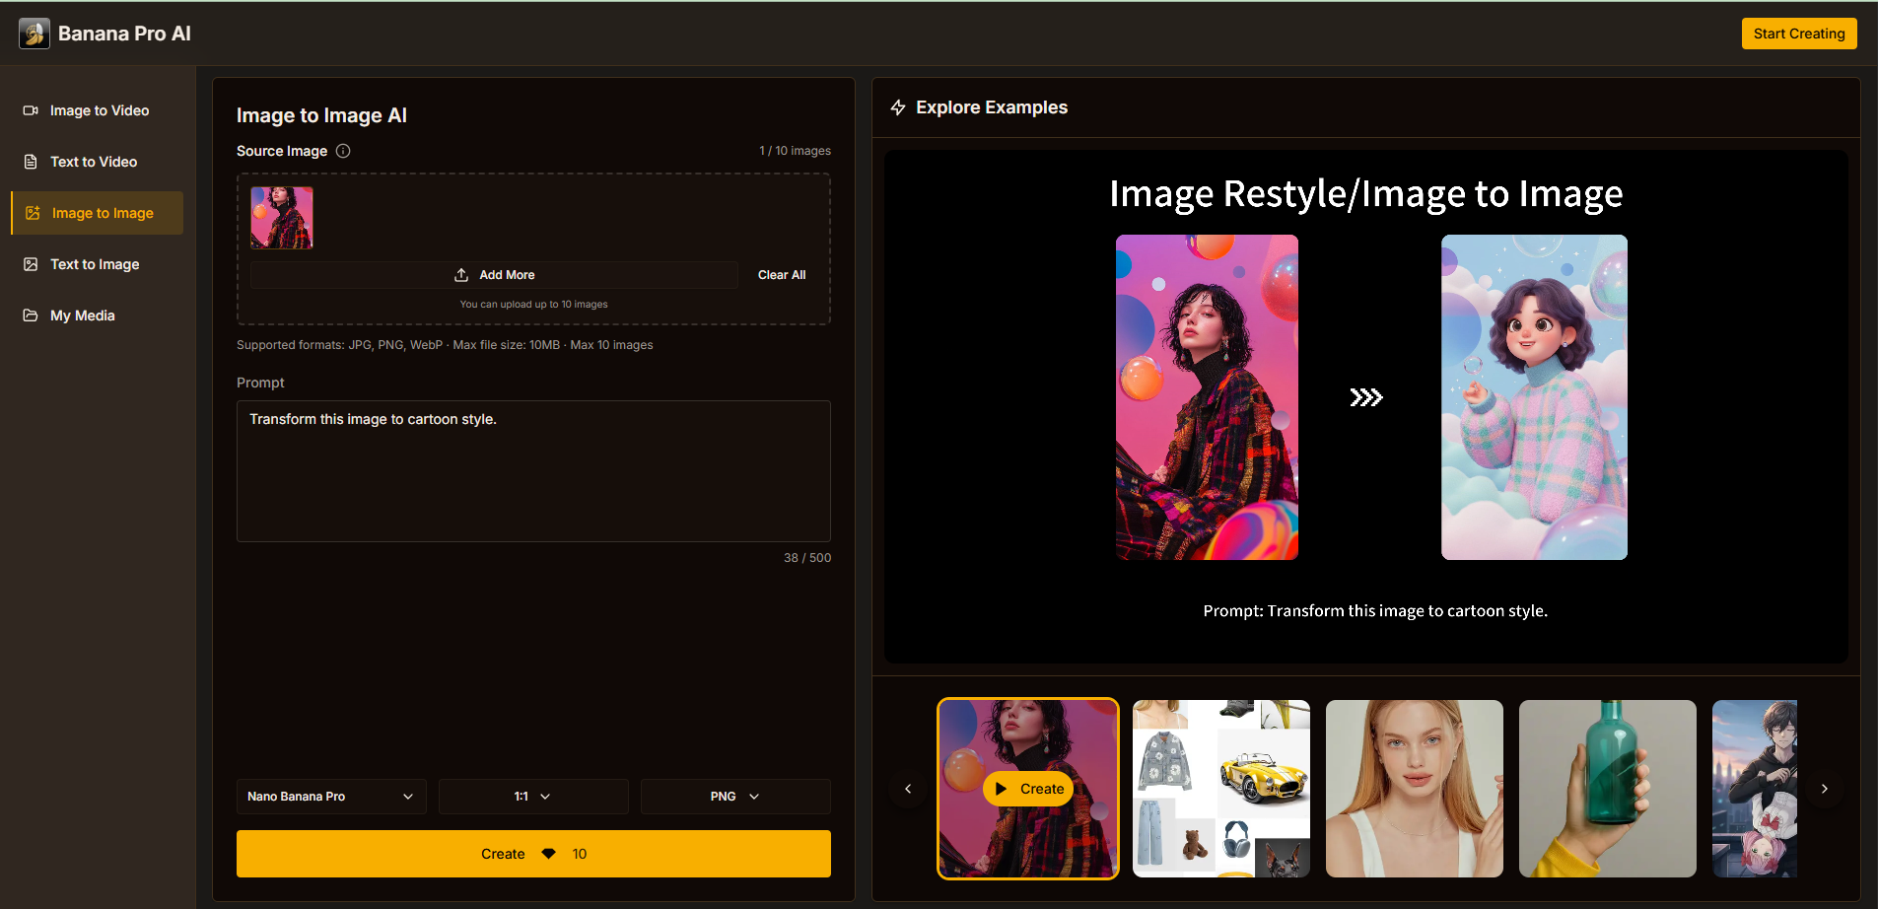Click the Banana Pro AI title text
1878x909 pixels.
tap(124, 34)
